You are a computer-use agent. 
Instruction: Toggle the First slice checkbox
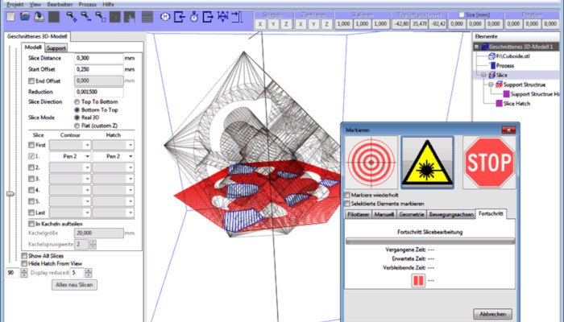(31, 145)
